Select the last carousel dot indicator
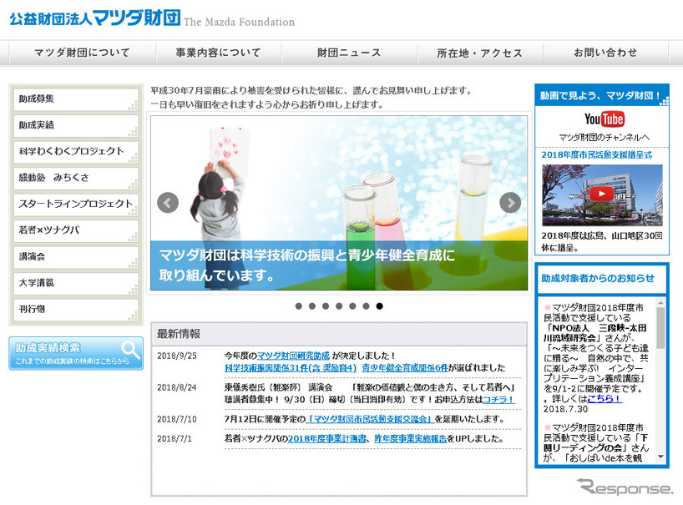This screenshot has height=505, width=683. (x=381, y=306)
